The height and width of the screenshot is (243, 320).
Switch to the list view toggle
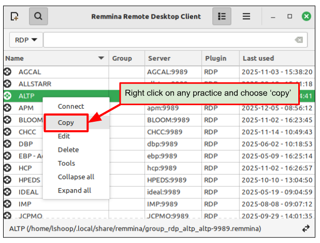coord(222,17)
